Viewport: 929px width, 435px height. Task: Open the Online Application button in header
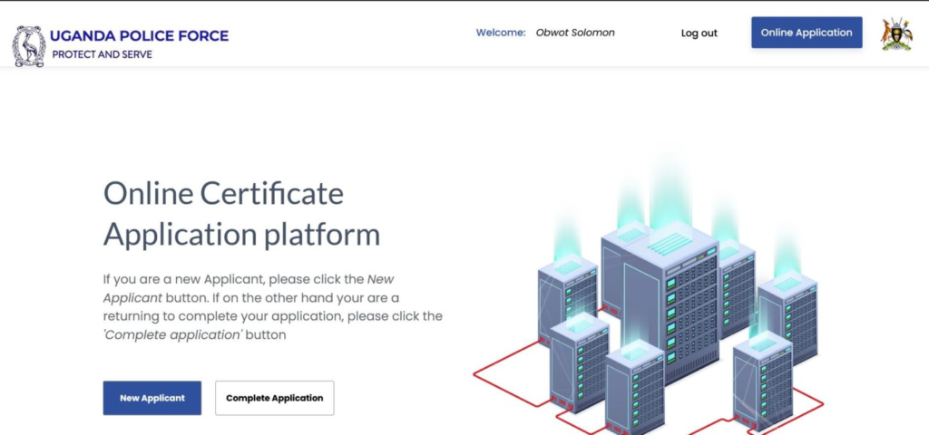[807, 33]
